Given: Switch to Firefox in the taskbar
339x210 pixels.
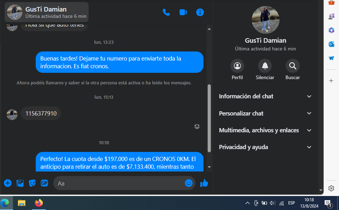Looking at the screenshot, I should pos(39,203).
